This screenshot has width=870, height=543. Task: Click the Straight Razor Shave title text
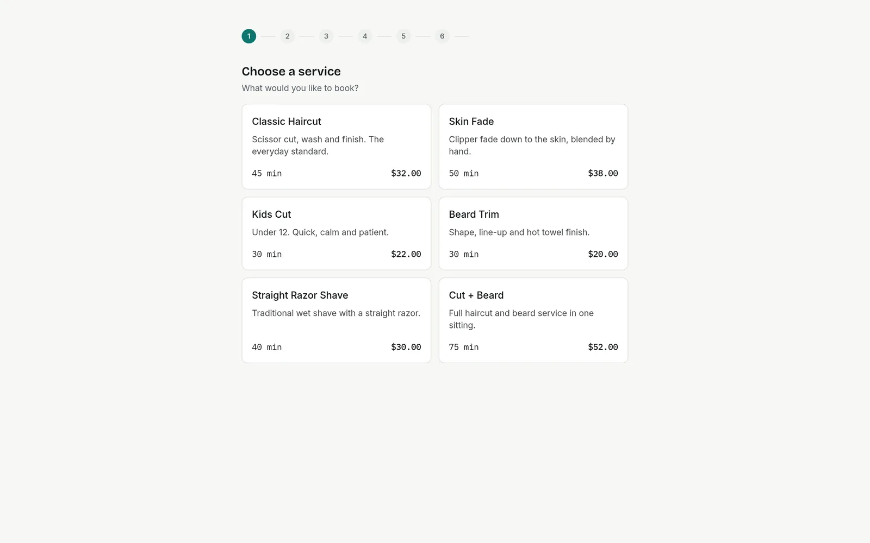[300, 295]
